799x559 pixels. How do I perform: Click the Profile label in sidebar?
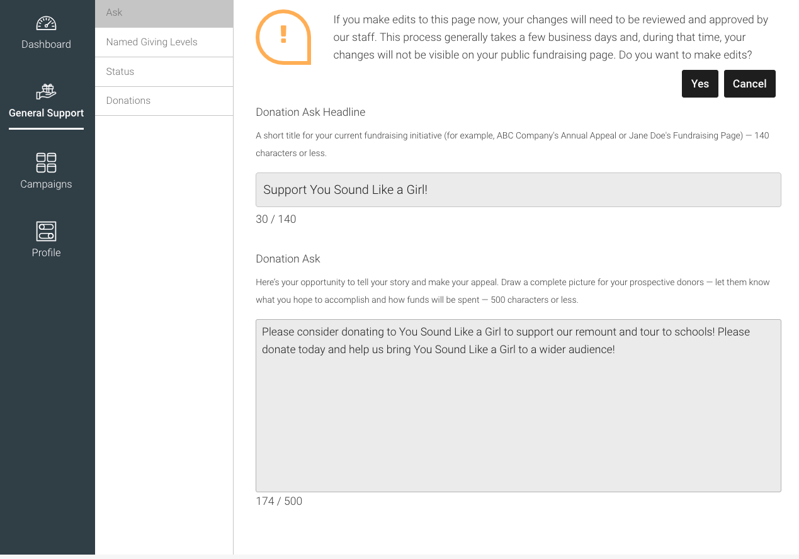pyautogui.click(x=46, y=253)
